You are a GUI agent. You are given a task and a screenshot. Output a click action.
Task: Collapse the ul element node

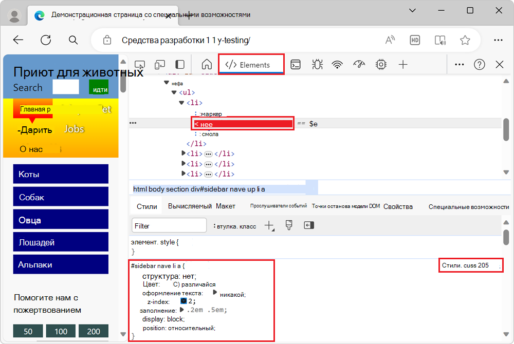coord(174,92)
